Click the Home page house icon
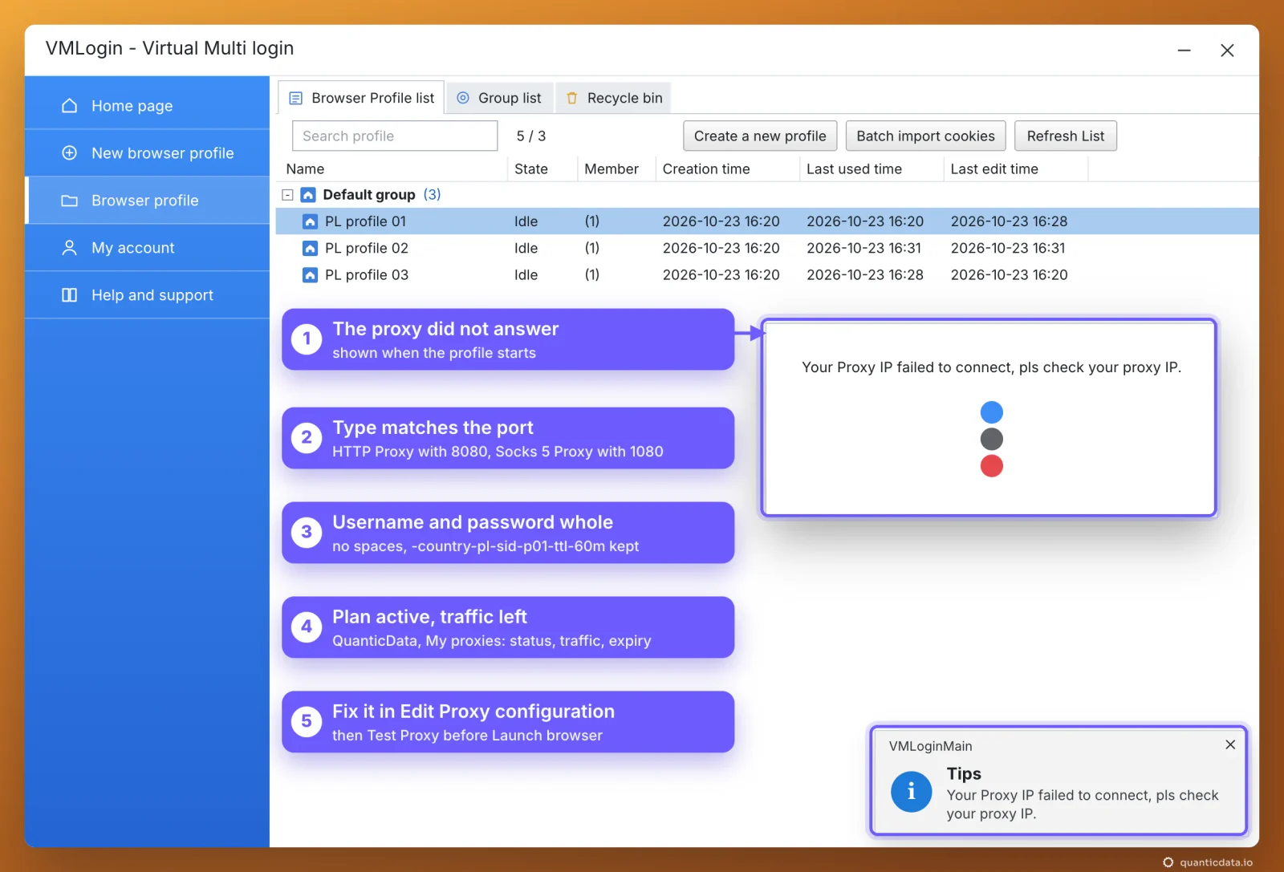Image resolution: width=1284 pixels, height=872 pixels. (x=70, y=106)
